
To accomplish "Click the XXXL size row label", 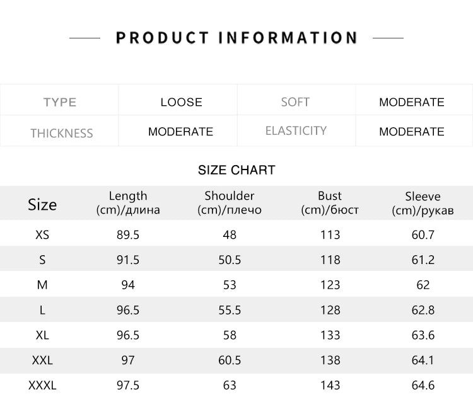I will pyautogui.click(x=42, y=385).
